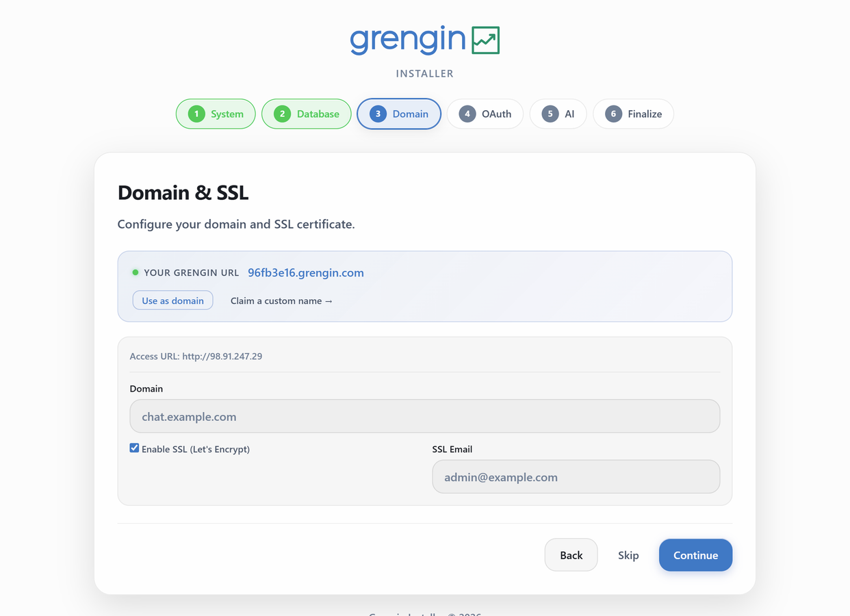Open the Finalize step
The height and width of the screenshot is (616, 850).
pyautogui.click(x=633, y=114)
